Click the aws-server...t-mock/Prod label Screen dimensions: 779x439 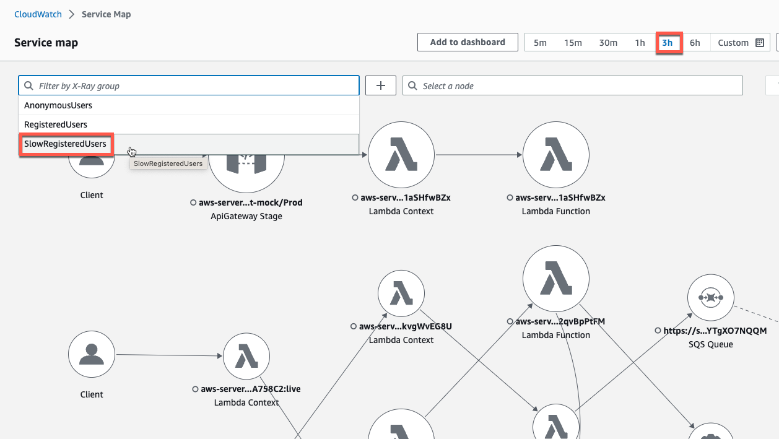tap(251, 202)
